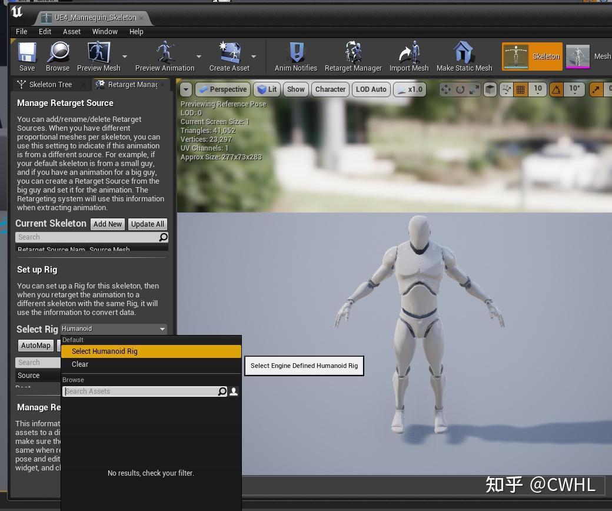Toggle the viewport grid display
612x511 pixels.
(521, 89)
